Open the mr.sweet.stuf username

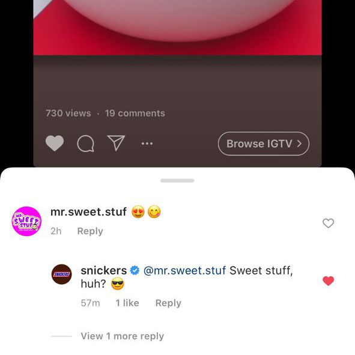(88, 211)
